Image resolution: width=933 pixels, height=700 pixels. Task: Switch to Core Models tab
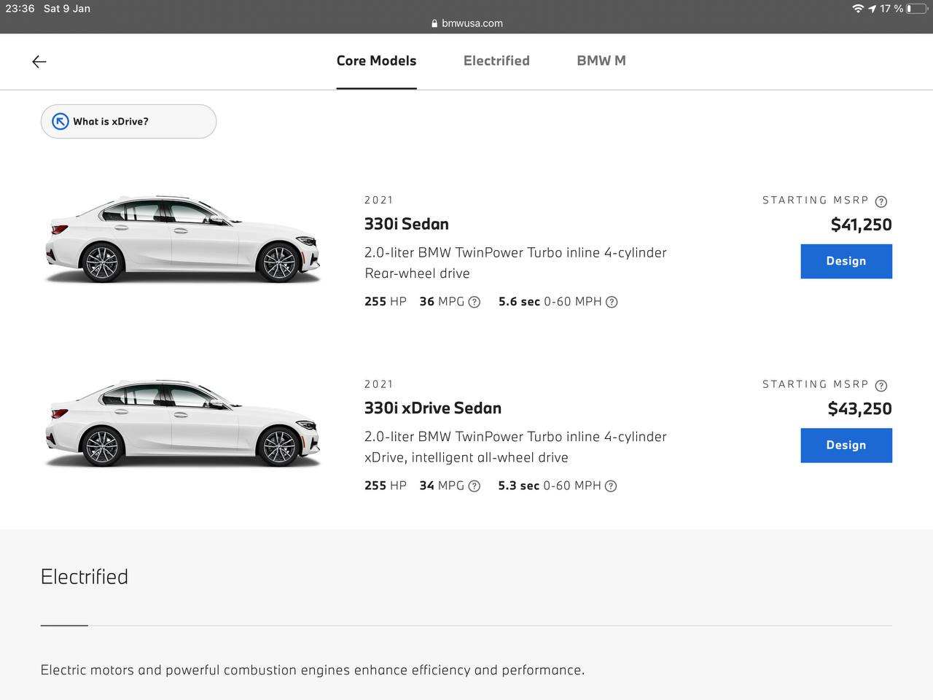point(376,61)
